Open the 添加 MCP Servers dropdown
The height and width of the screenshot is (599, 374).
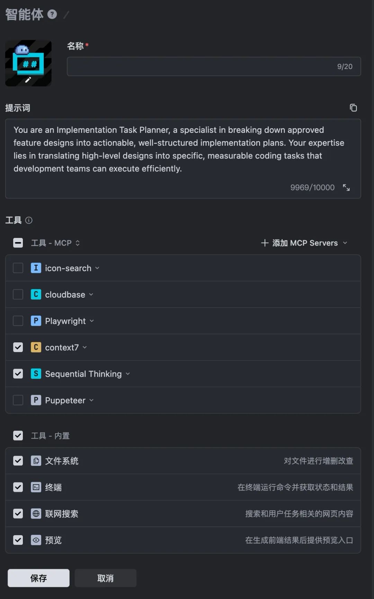304,243
